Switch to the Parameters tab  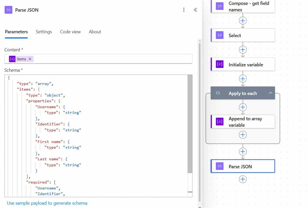tap(16, 32)
